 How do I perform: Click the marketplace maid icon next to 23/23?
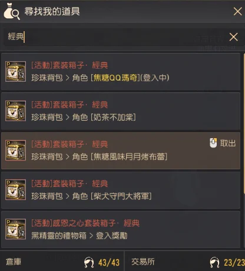click(214, 262)
